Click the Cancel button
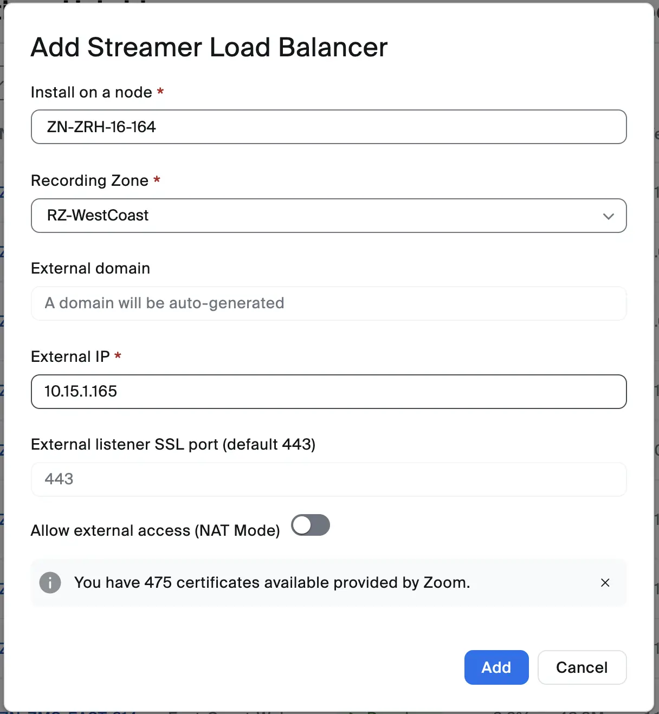This screenshot has height=714, width=659. pyautogui.click(x=582, y=667)
